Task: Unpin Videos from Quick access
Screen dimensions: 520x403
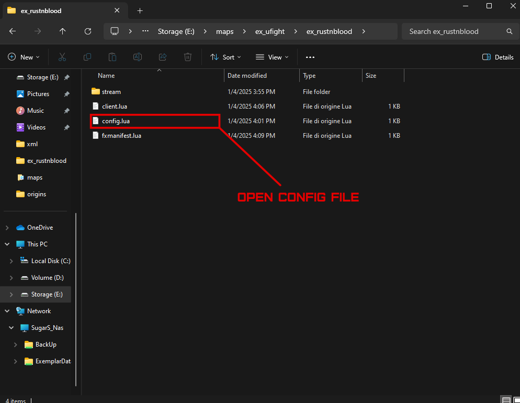Action: pyautogui.click(x=66, y=127)
